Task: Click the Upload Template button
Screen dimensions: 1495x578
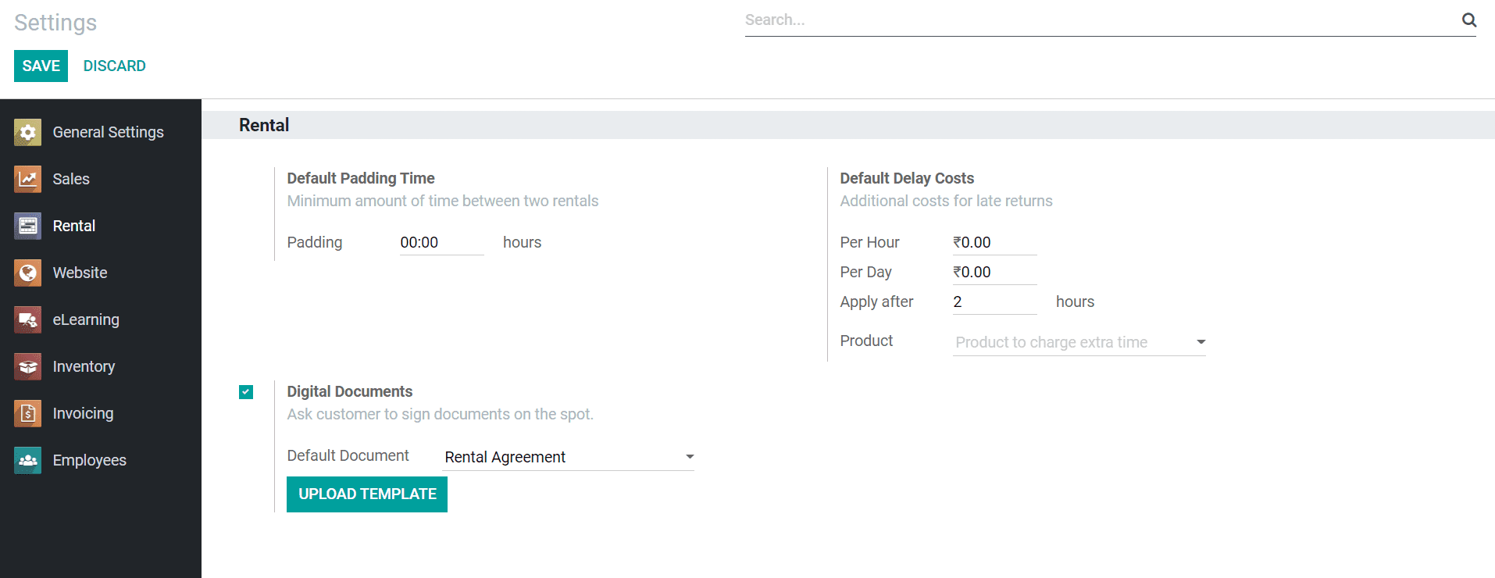Action: tap(367, 494)
